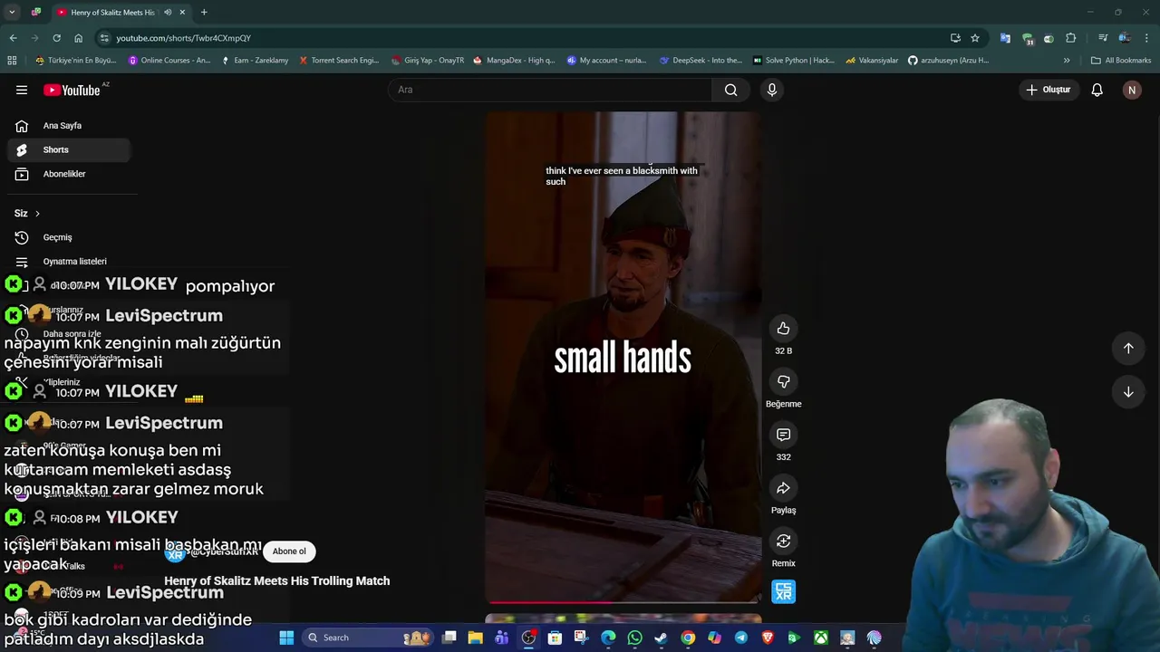Viewport: 1160px width, 652px height.
Task: Open Telegram from the taskbar
Action: coord(741,638)
